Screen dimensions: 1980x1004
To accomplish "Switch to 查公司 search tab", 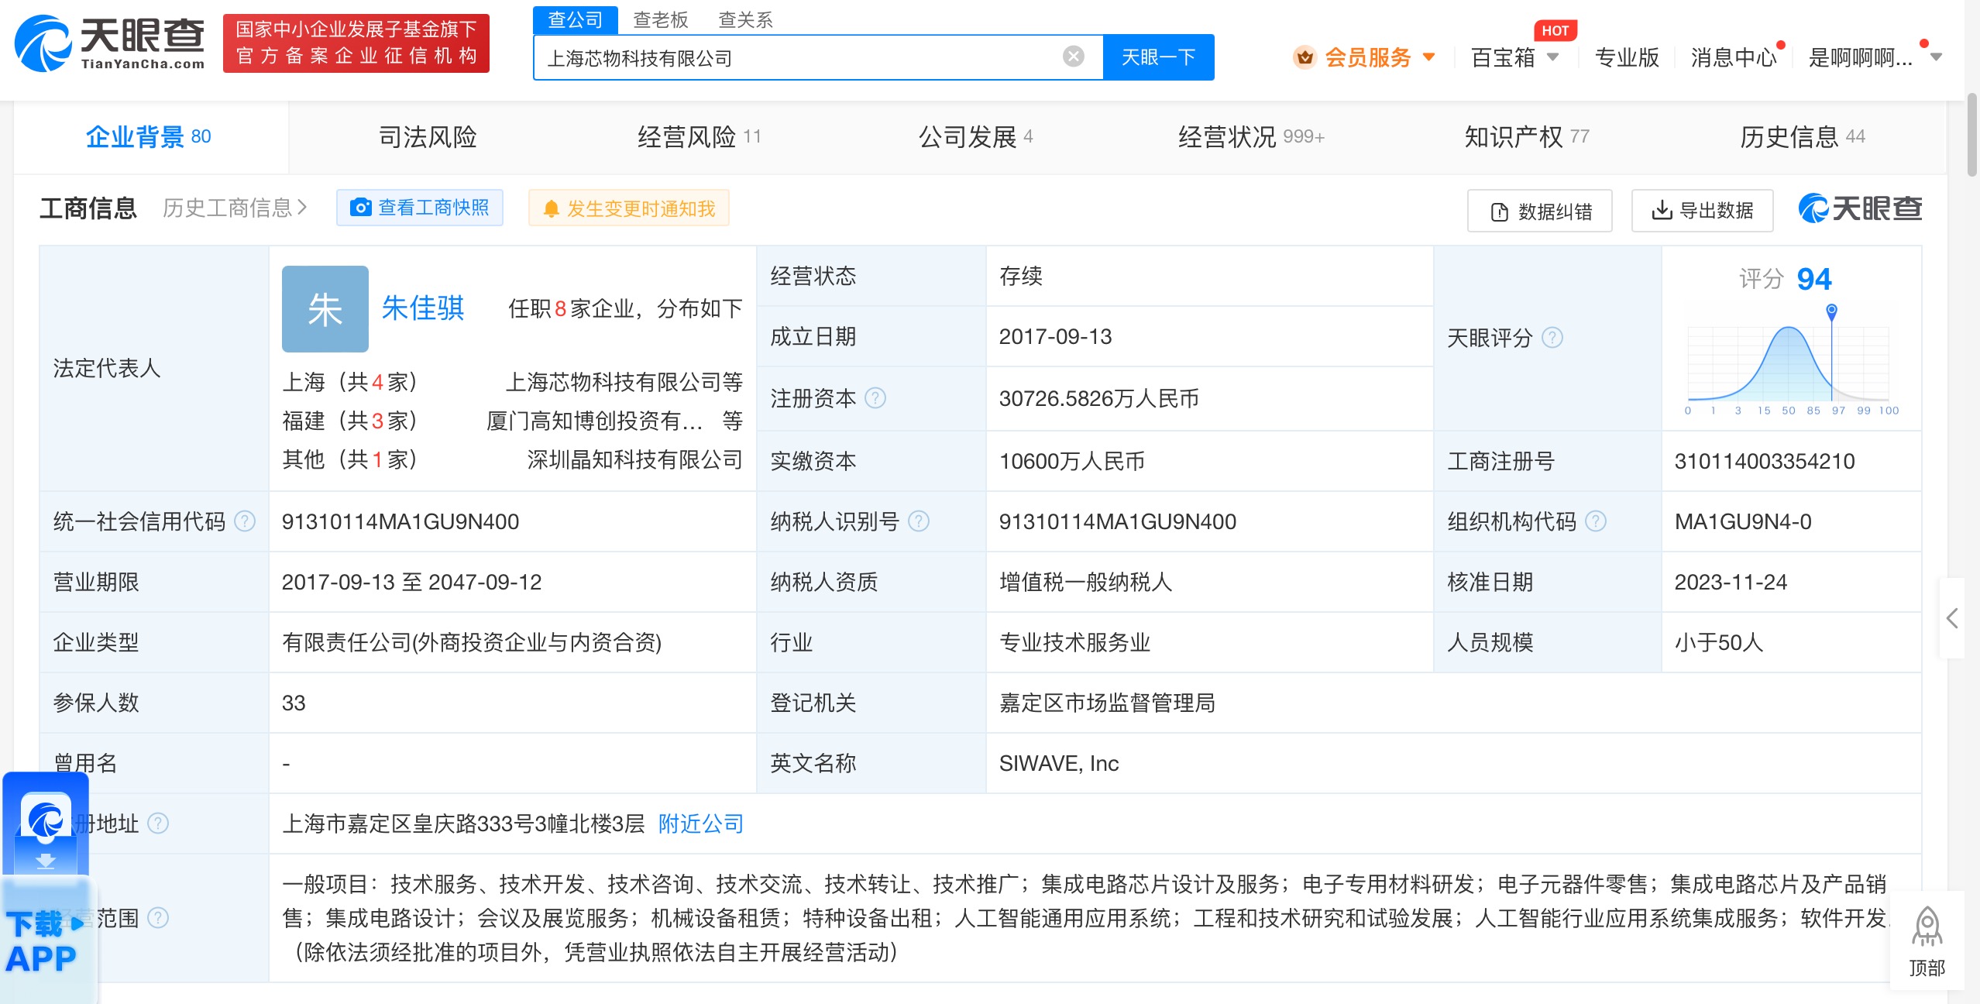I will [576, 19].
